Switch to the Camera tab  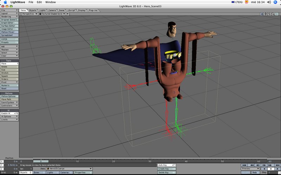[x=52, y=10]
